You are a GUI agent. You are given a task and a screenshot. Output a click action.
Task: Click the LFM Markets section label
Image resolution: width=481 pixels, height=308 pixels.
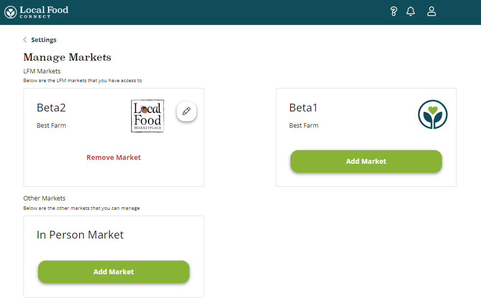pyautogui.click(x=42, y=71)
